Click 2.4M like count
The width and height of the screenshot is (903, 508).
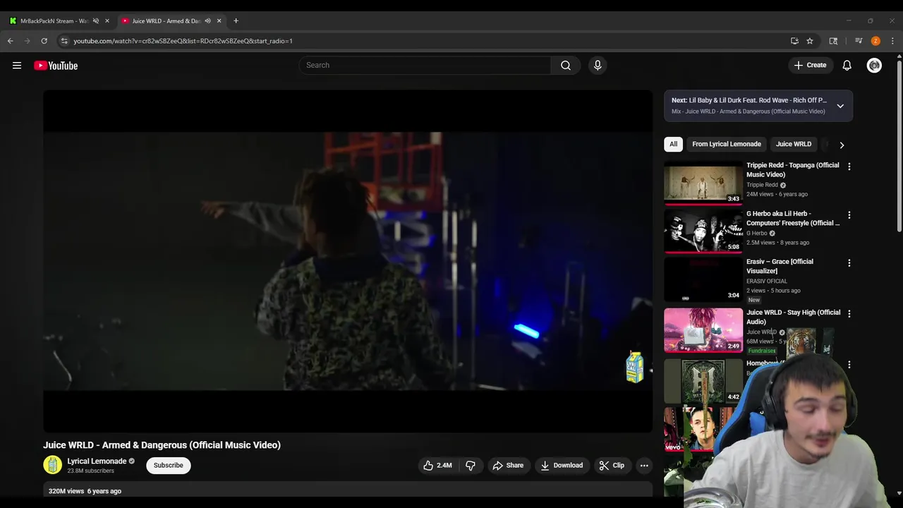(x=444, y=466)
